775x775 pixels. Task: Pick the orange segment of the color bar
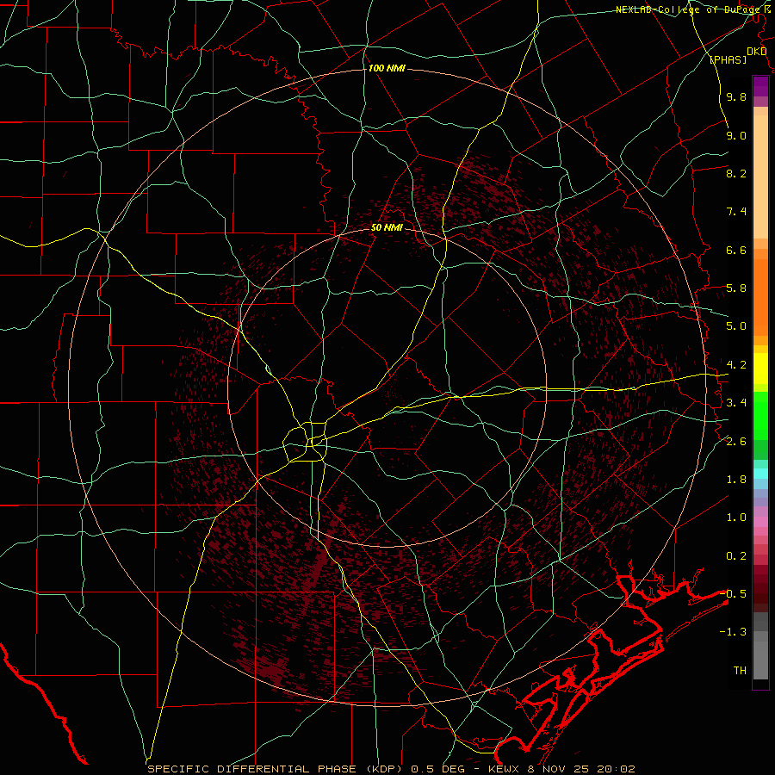point(760,297)
